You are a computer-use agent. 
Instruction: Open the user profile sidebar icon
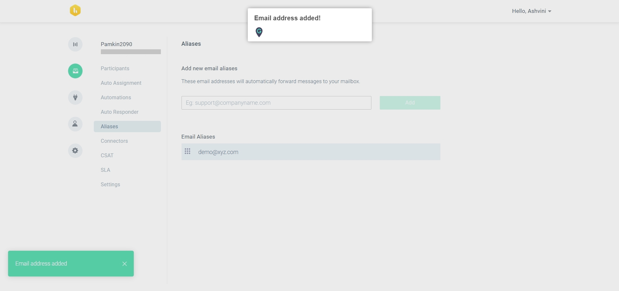point(75,124)
